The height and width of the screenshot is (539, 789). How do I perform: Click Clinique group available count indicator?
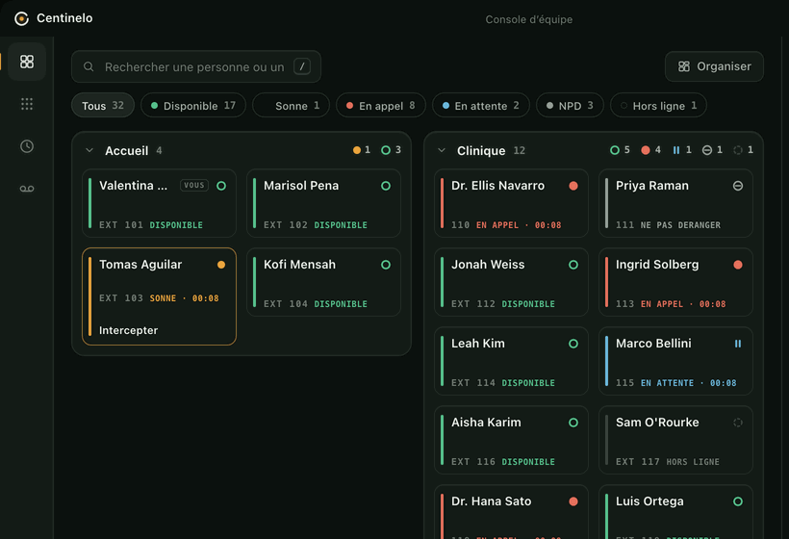point(620,150)
